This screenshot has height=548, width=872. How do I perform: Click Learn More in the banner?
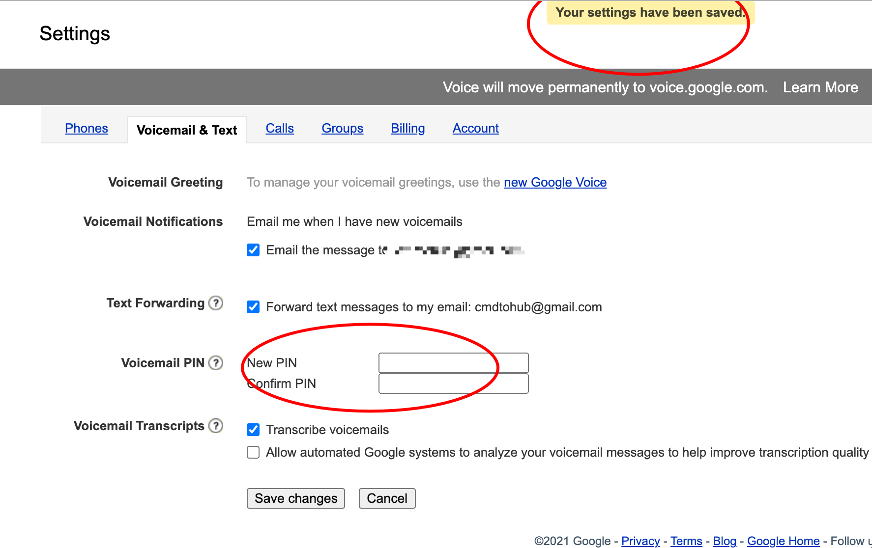pyautogui.click(x=820, y=87)
